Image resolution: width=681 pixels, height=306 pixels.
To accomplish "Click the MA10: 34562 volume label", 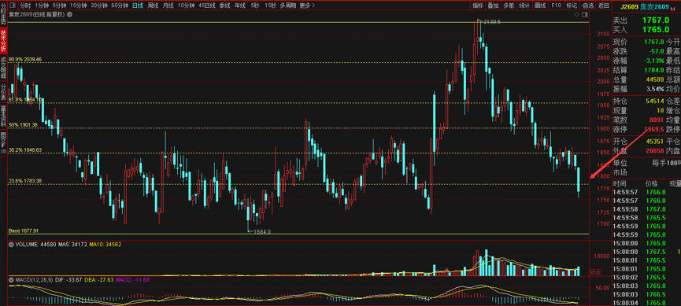I will 105,245.
